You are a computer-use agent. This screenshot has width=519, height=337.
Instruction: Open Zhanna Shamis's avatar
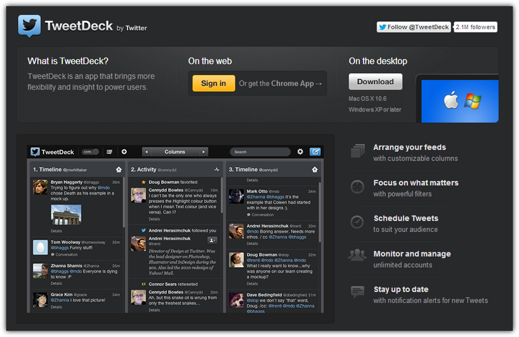[40, 271]
